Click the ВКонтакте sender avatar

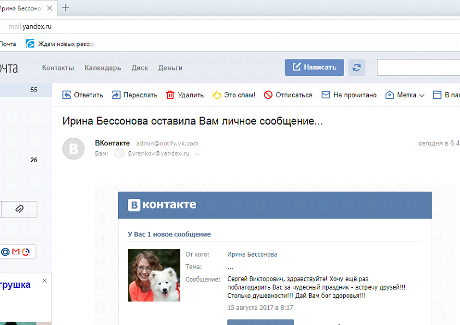pos(73,149)
